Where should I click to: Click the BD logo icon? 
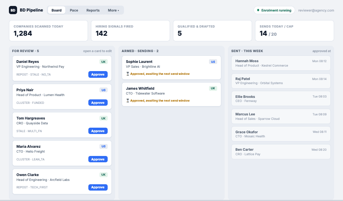[x=13, y=10]
